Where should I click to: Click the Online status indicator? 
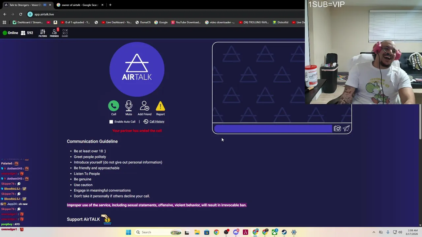pos(10,33)
